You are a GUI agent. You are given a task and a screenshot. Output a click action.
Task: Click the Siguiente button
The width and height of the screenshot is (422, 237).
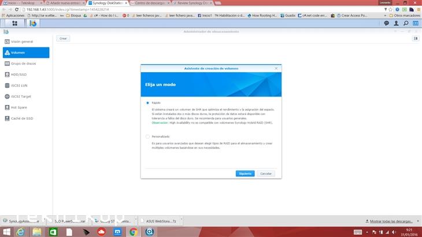pyautogui.click(x=245, y=173)
